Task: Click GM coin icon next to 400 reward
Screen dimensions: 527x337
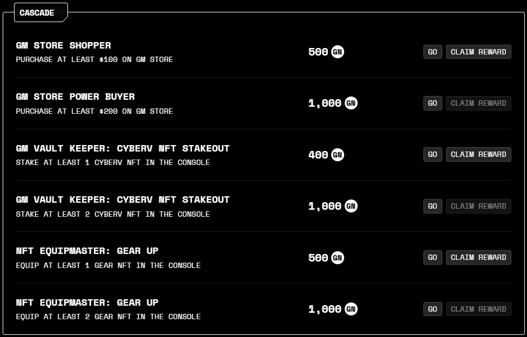Action: click(x=338, y=155)
